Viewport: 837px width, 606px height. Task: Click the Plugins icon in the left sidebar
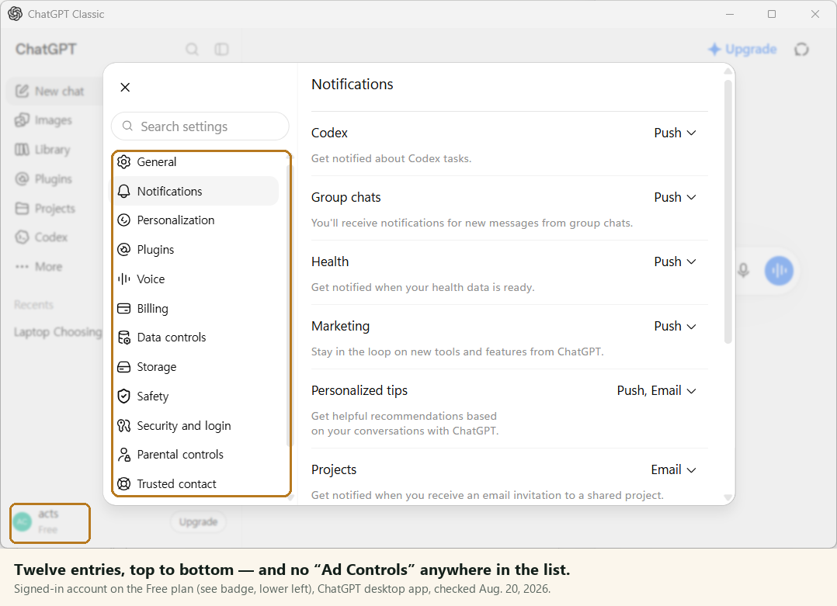(x=22, y=178)
